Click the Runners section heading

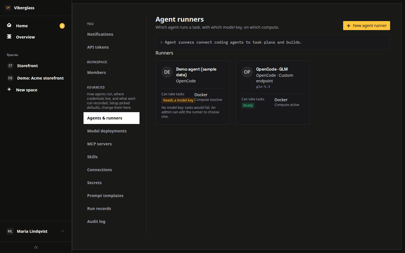[164, 53]
